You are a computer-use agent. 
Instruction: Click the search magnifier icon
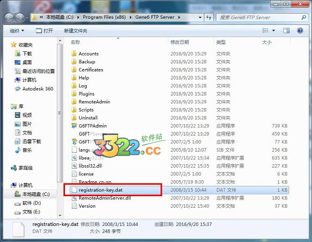click(304, 18)
